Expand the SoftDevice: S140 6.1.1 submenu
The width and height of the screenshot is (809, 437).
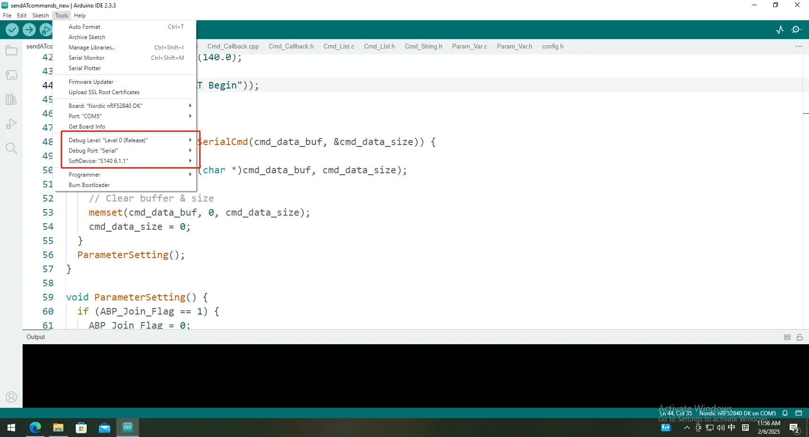pyautogui.click(x=124, y=161)
